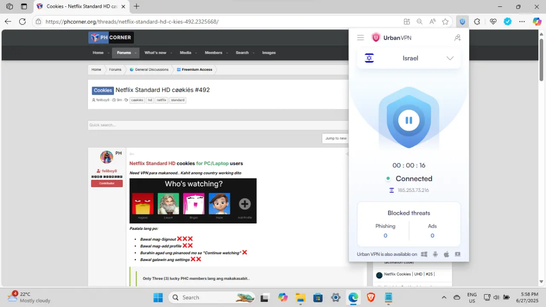Click the Chromebook platform icon in VPN footer
This screenshot has width=546, height=307.
coord(458,254)
